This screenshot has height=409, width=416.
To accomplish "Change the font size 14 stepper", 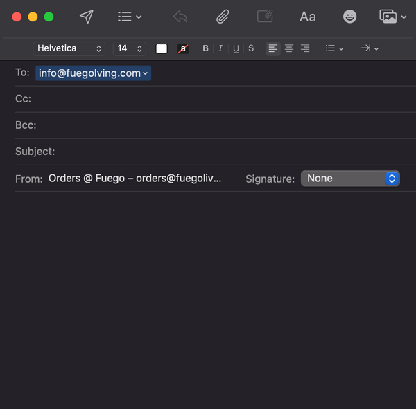I will 130,48.
